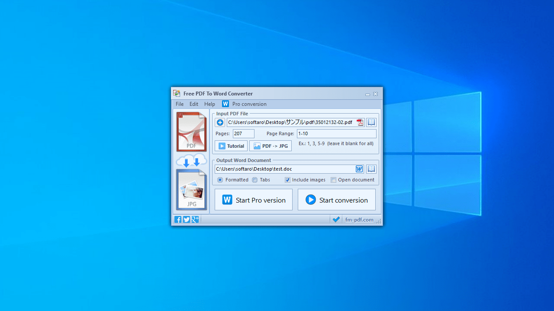Click the 'Pages:' label
Viewport: 554px width, 311px height.
click(223, 134)
